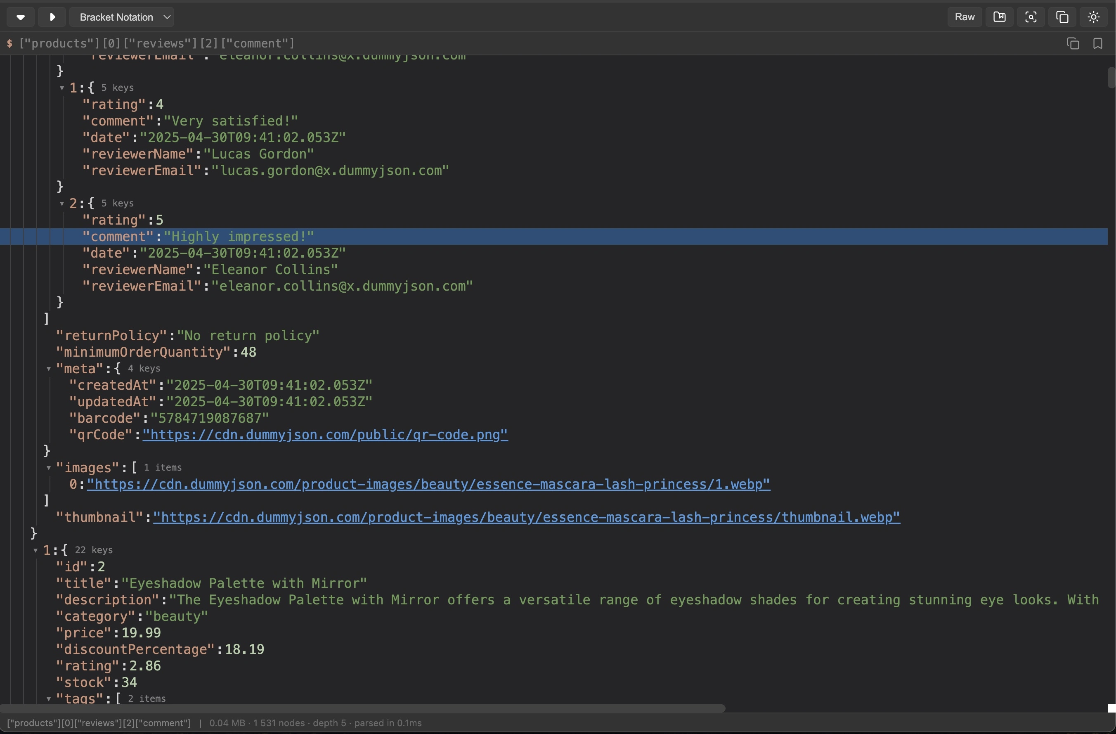Screen dimensions: 1116x734
Task: Select the "title":"Eyeshadow Palette with Mirror" row
Action: [554, 583]
